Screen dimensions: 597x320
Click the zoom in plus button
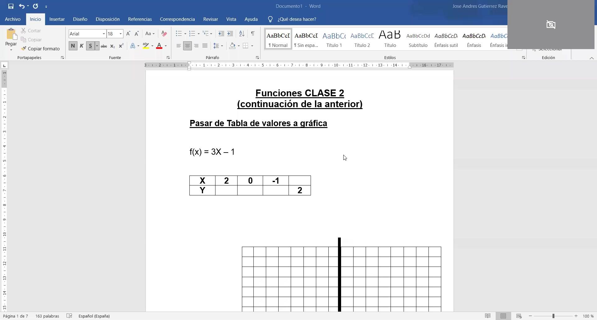(x=576, y=316)
